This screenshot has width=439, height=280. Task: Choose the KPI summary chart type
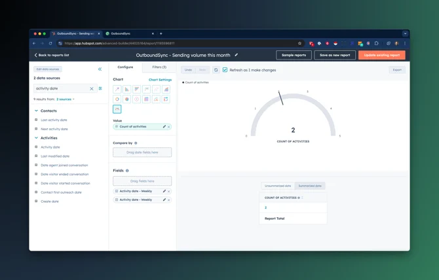[x=137, y=99]
